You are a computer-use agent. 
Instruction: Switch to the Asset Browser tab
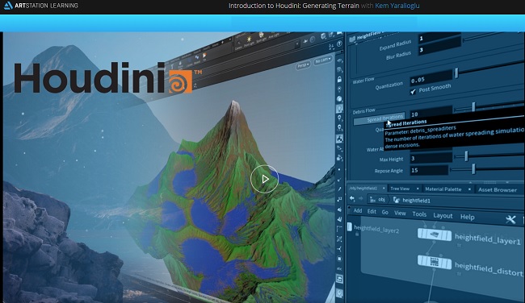[x=498, y=189]
